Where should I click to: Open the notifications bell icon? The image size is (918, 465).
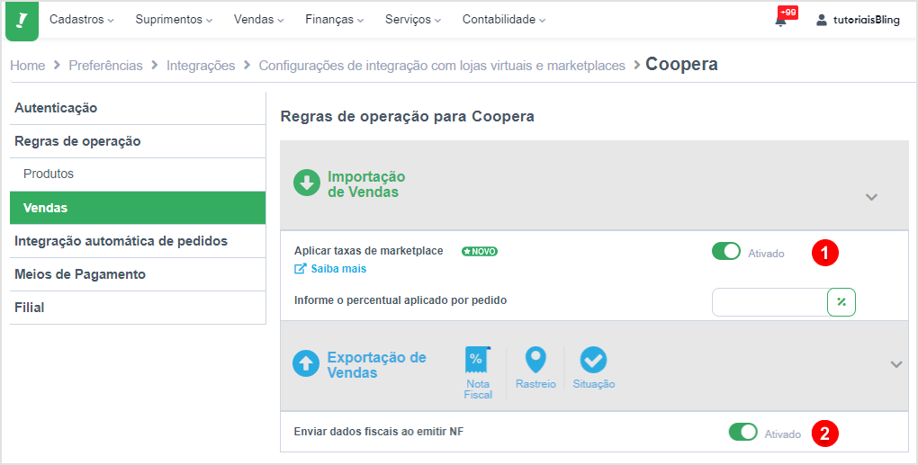(780, 22)
